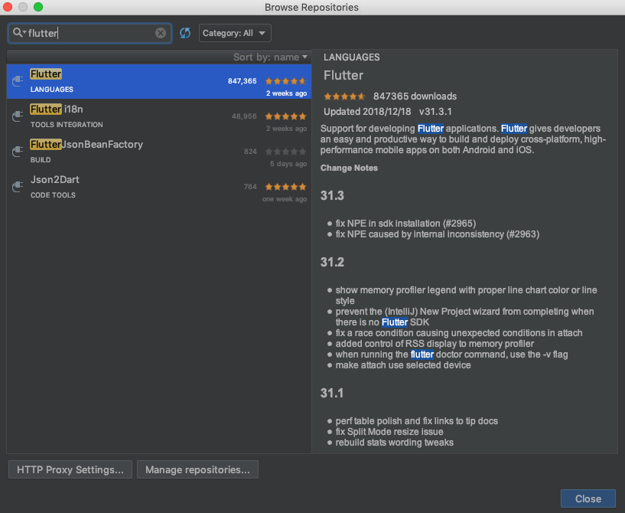
Task: Click the star rating in the details panel
Action: [x=344, y=96]
